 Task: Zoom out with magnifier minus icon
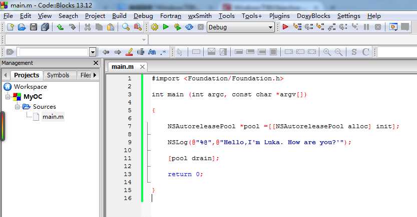point(338,52)
